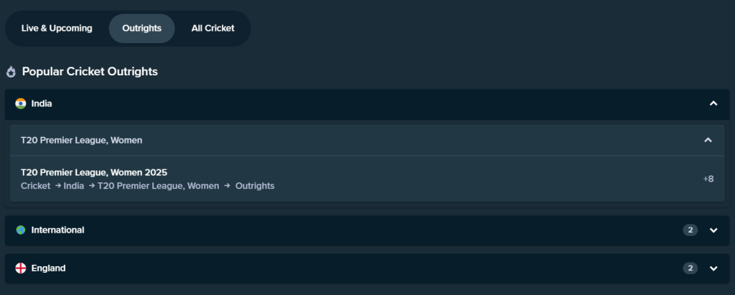Screen dimensions: 735x295
Task: Click the Popular Cricket Outrights heading
Action: [x=90, y=72]
